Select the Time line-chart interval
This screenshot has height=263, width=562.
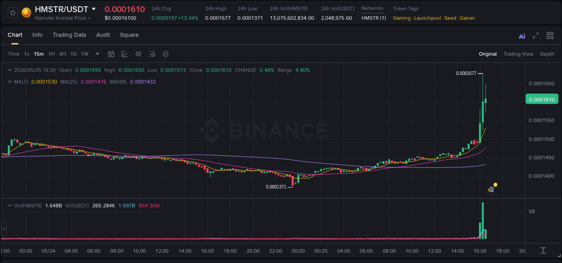pos(13,54)
